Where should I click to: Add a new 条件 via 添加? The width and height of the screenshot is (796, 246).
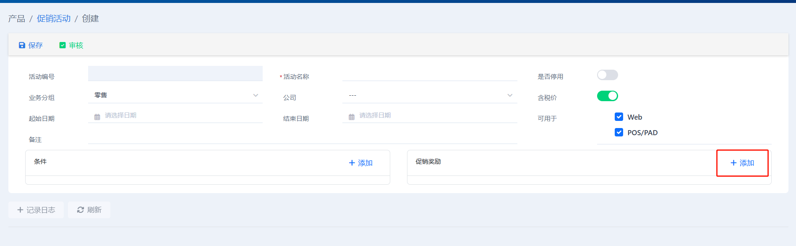361,163
